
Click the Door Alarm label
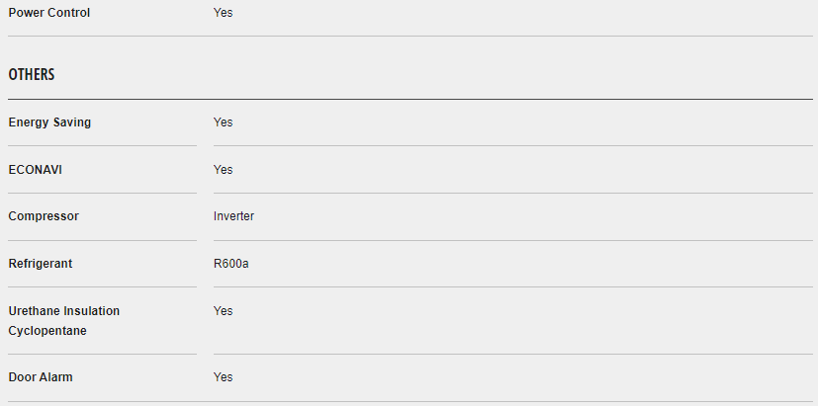click(41, 377)
